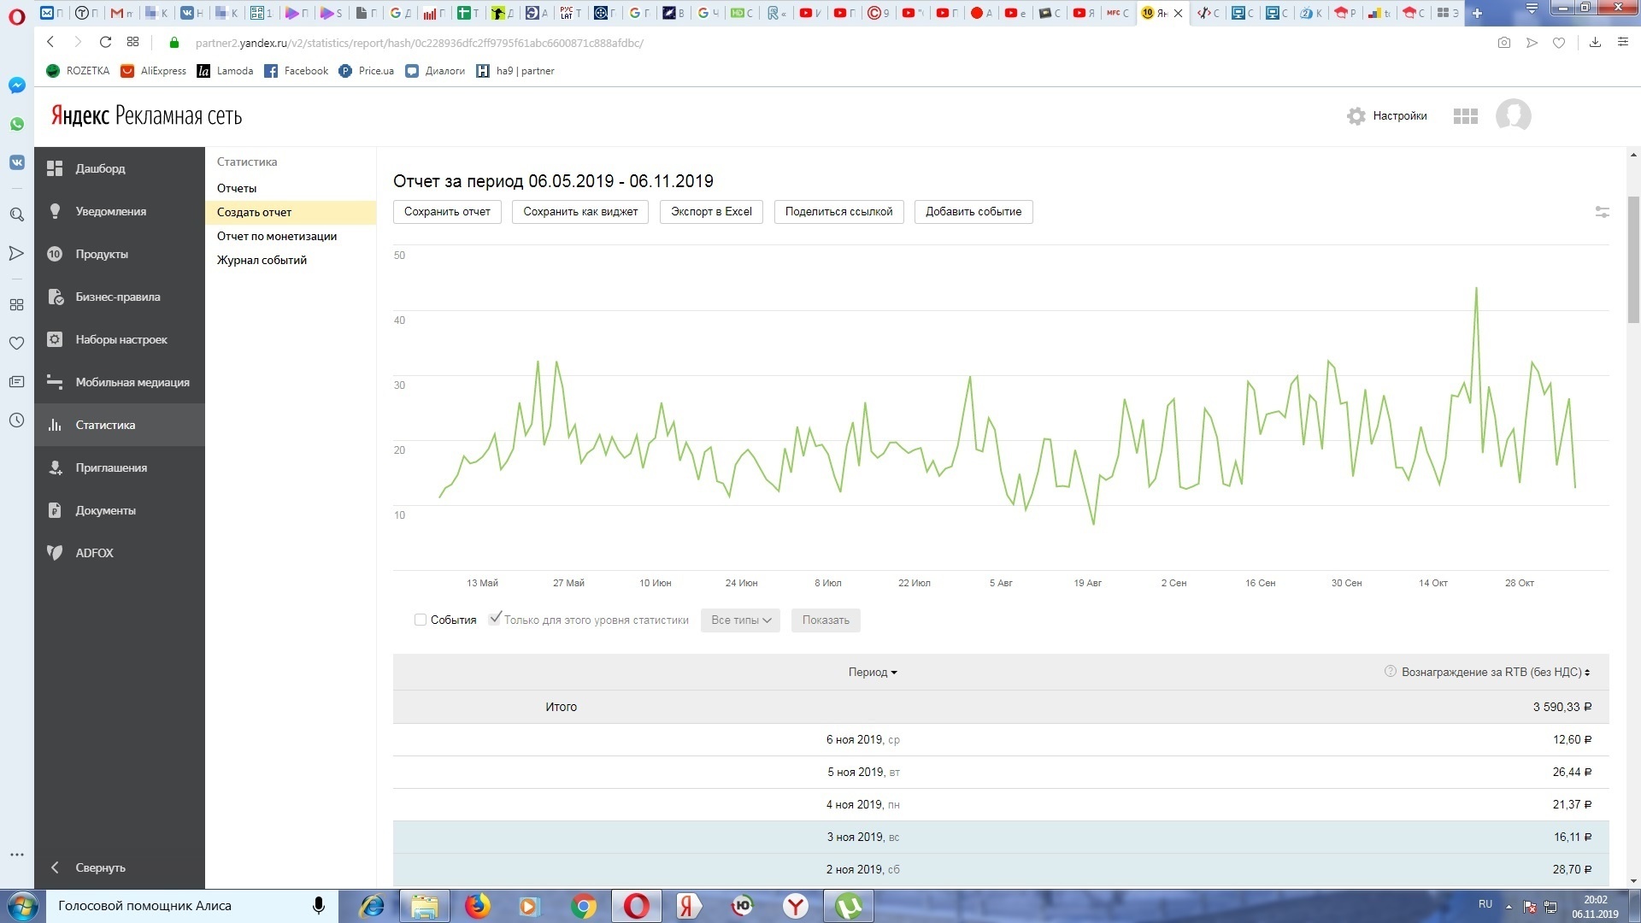Image resolution: width=1641 pixels, height=923 pixels.
Task: Open ADFOX shield icon in sidebar
Action: (55, 553)
